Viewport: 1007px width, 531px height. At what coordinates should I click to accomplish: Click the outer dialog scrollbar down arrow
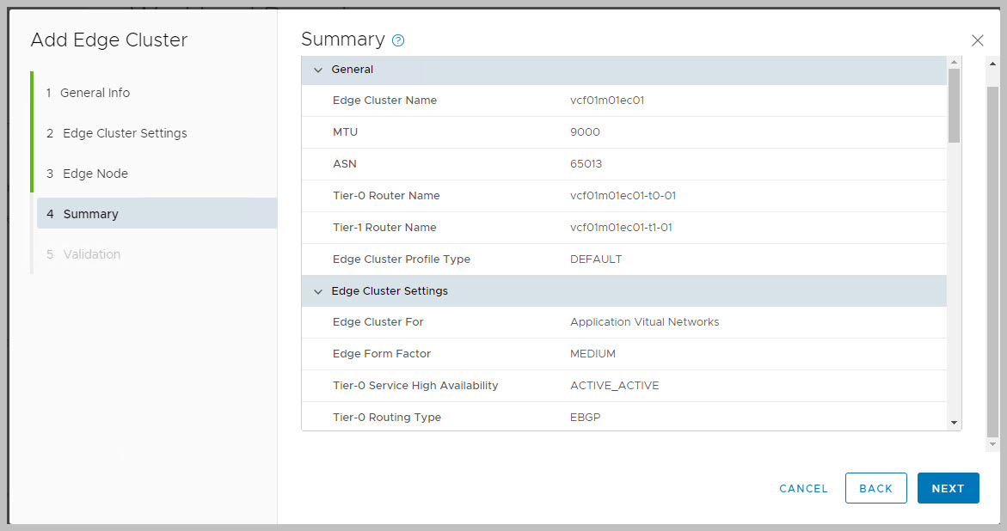coord(992,444)
